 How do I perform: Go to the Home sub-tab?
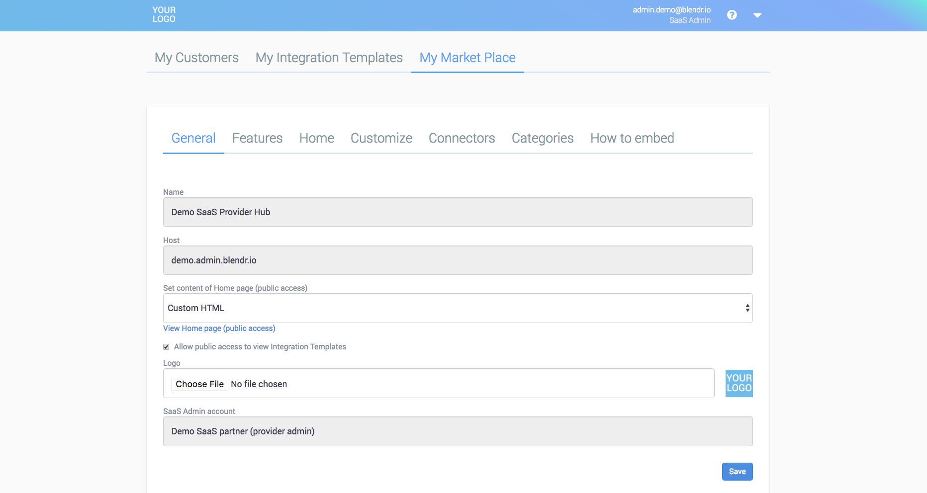tap(317, 138)
